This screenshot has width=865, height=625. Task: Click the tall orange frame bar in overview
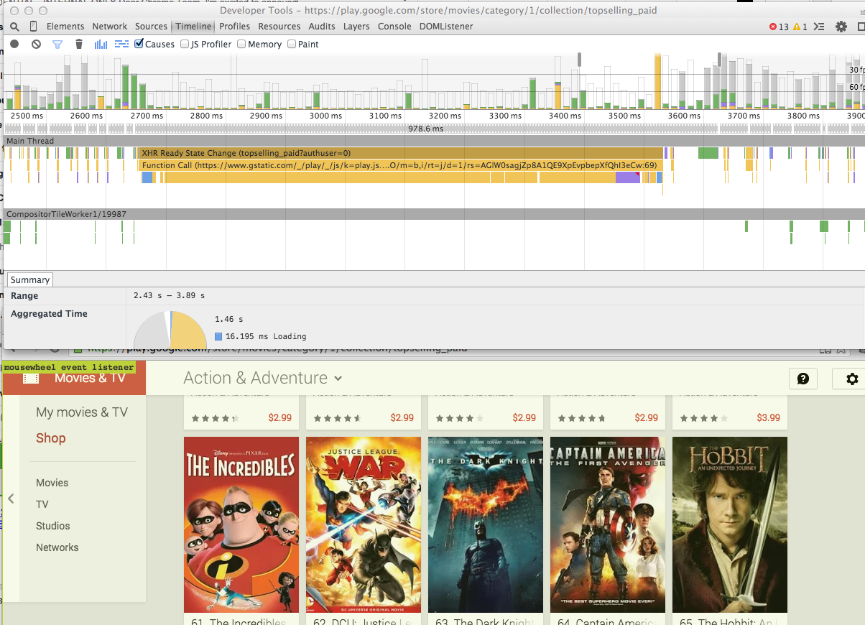[657, 81]
